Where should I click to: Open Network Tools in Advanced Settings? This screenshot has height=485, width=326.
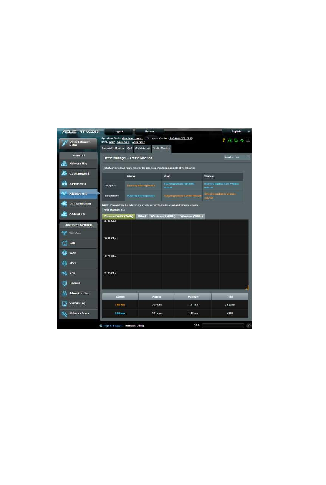point(78,313)
